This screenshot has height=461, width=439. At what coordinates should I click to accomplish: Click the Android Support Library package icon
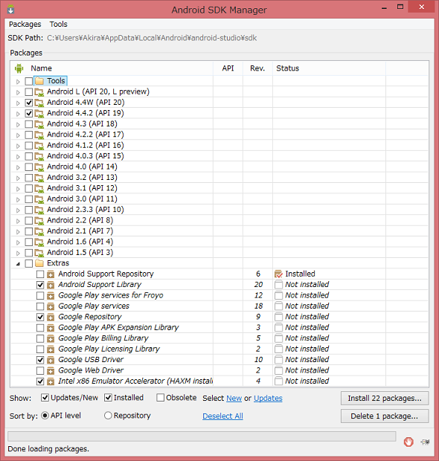pos(51,285)
